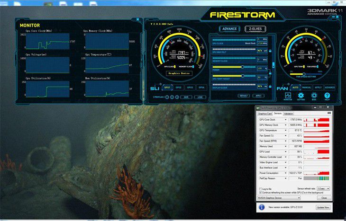This screenshot has height=221, width=346.
Task: Click the Gpu Core Clock graph in MONITOR
Action: (48, 42)
